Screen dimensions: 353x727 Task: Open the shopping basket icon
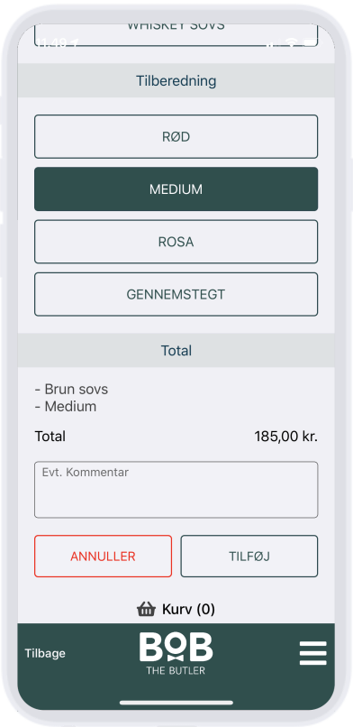click(x=146, y=609)
